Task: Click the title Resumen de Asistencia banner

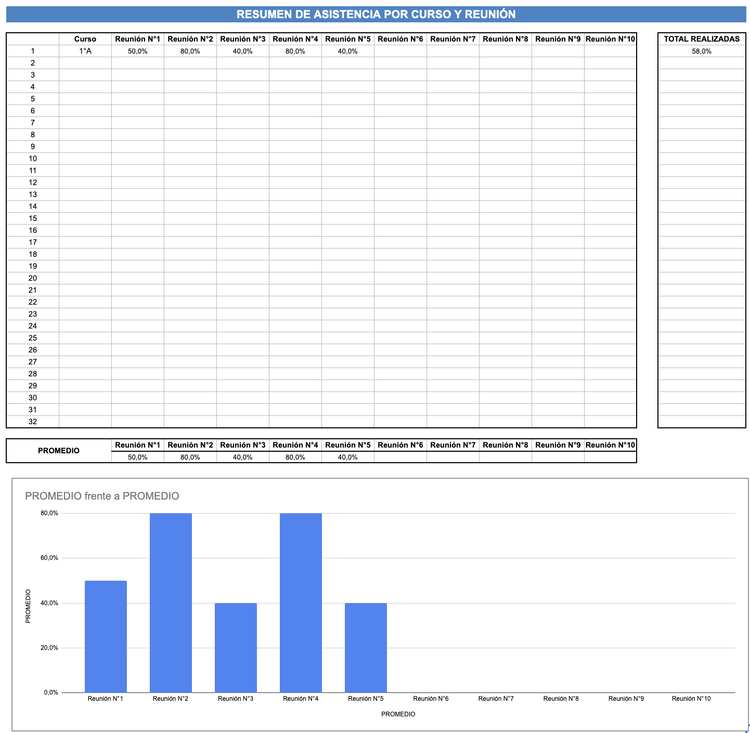Action: click(376, 14)
